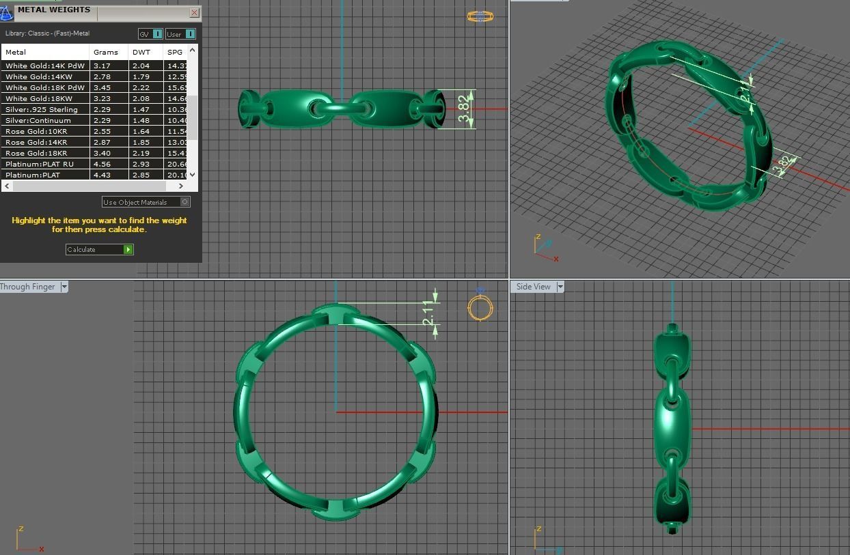Image resolution: width=850 pixels, height=555 pixels.
Task: Click the 2.93 DWT value
Action: [x=141, y=164]
